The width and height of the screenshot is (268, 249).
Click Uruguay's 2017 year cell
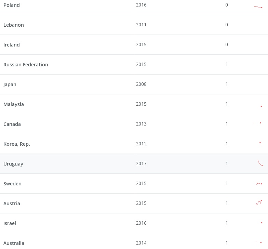141,163
